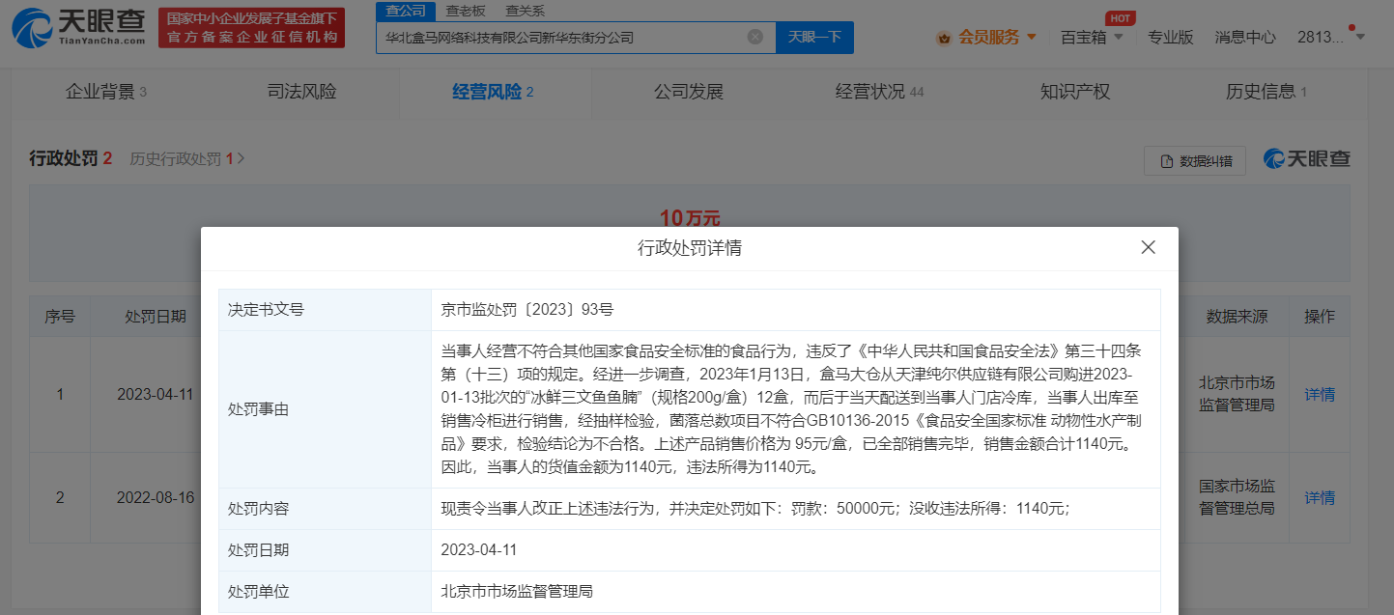The height and width of the screenshot is (615, 1394).
Task: Click 国家市场监督管理总局 source cell
Action: (1237, 496)
